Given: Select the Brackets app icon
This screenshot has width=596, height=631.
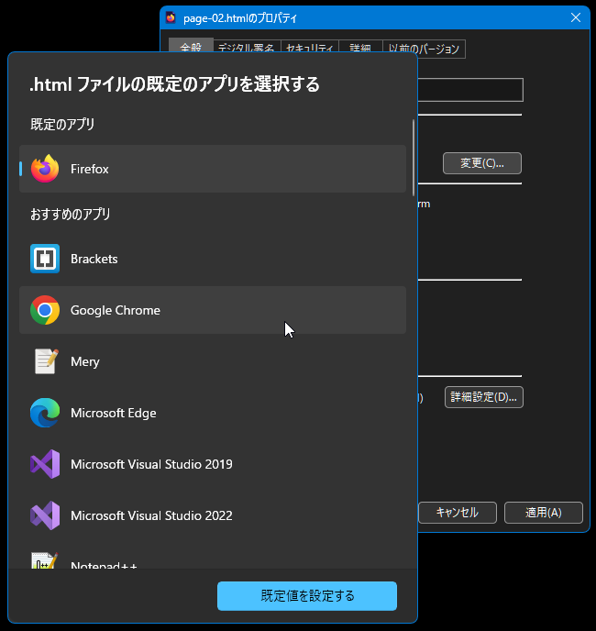Looking at the screenshot, I should 45,259.
